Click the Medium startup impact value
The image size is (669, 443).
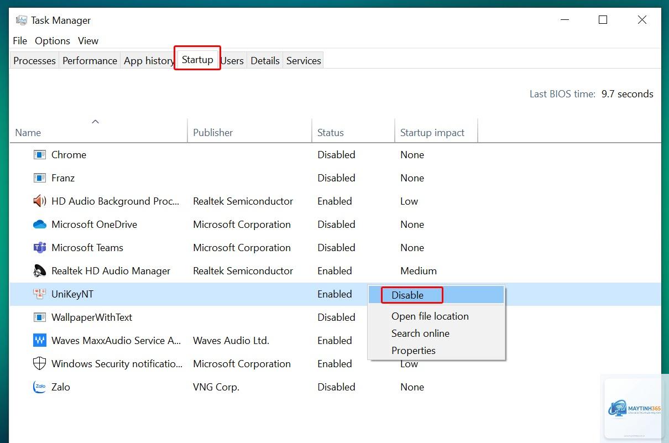419,271
